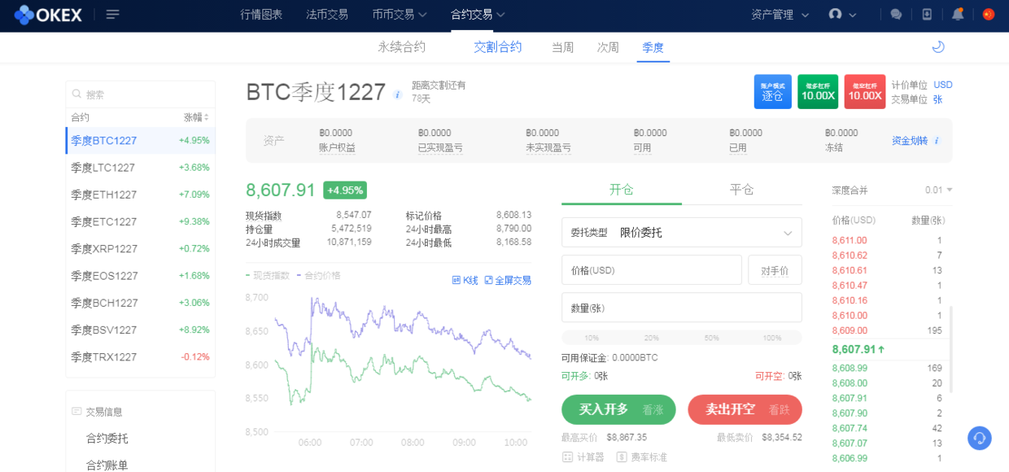
Task: Toggle the 现货指数 chart line
Action: [268, 275]
